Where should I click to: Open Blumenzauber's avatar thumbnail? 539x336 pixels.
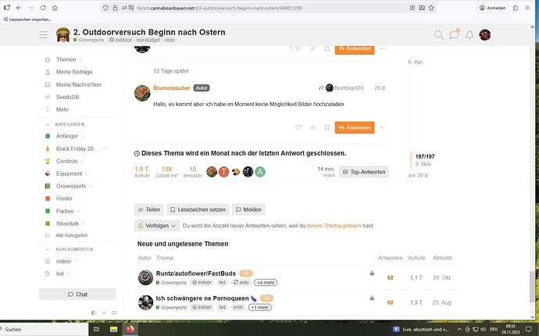click(142, 93)
